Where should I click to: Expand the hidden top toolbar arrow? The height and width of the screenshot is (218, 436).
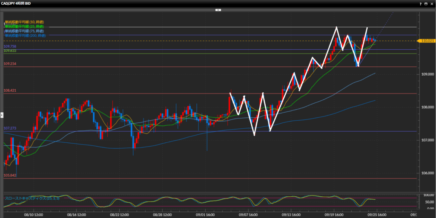[218, 9]
